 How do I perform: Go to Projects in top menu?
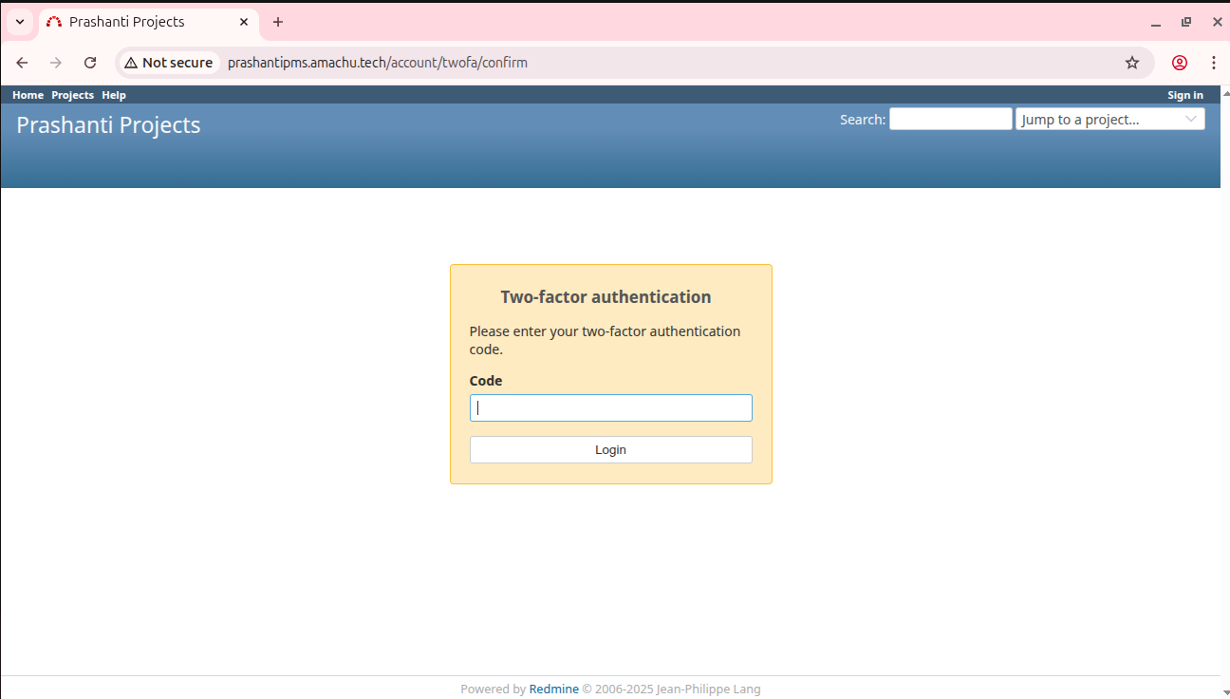pos(72,95)
